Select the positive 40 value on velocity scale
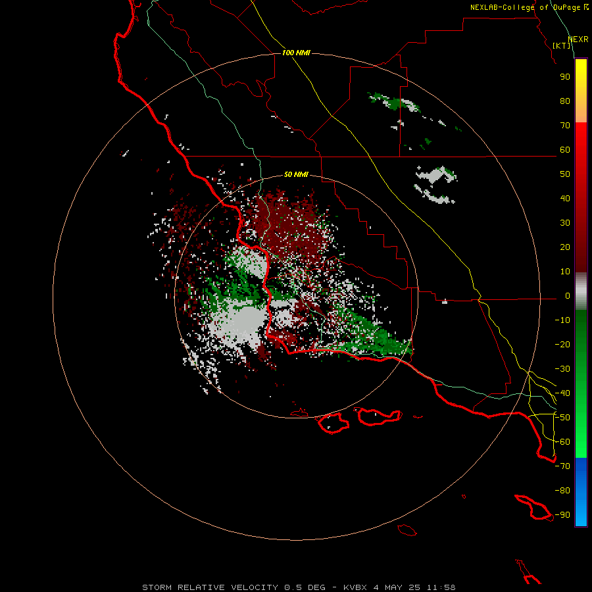592x592 pixels. click(x=565, y=198)
